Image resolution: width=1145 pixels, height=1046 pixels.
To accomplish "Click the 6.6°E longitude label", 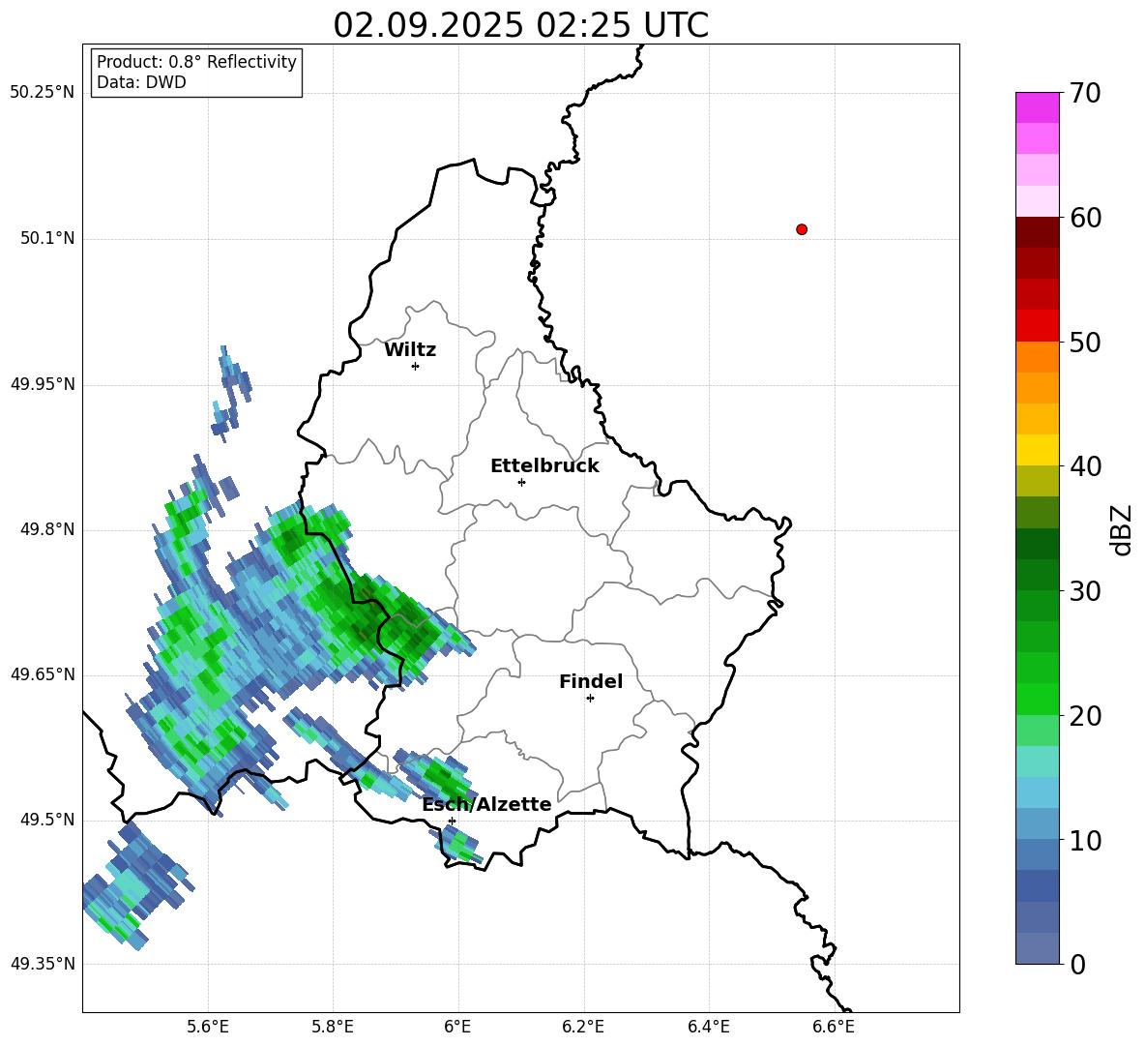I will pos(834,1028).
